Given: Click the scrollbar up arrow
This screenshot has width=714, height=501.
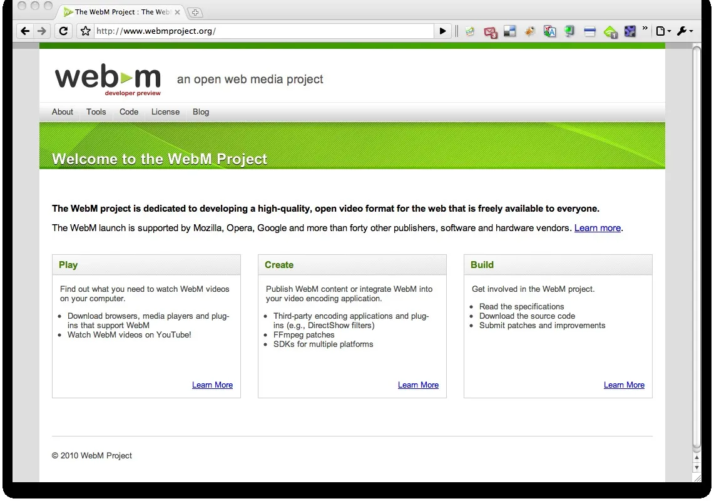Looking at the screenshot, I should coord(696,458).
